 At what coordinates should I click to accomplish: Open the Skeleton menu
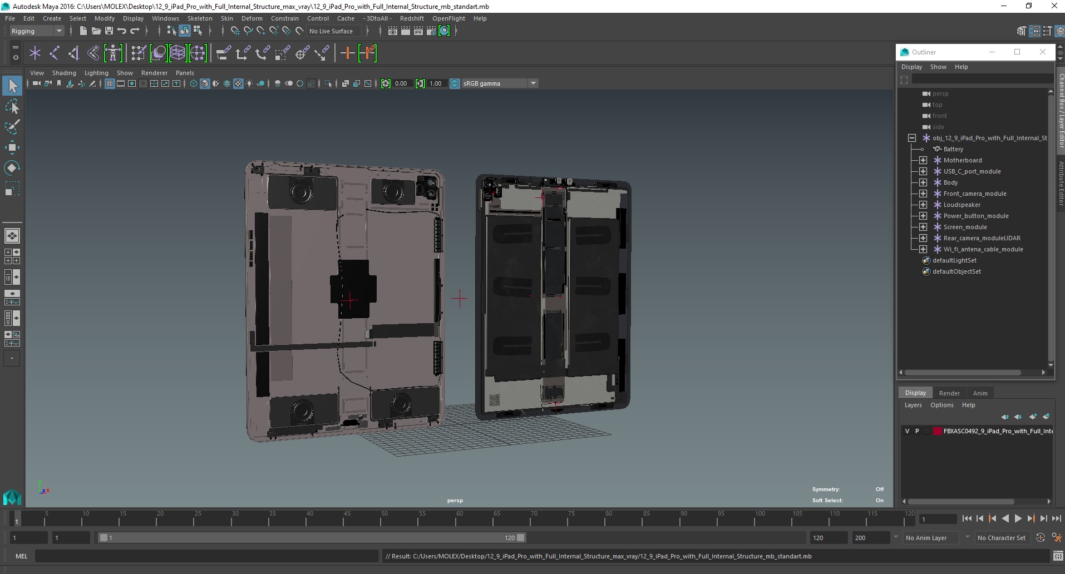click(x=200, y=18)
